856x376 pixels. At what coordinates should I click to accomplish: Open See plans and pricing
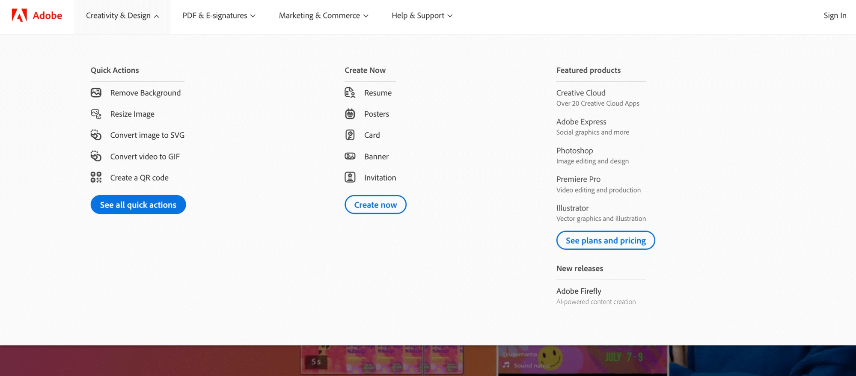coord(606,240)
